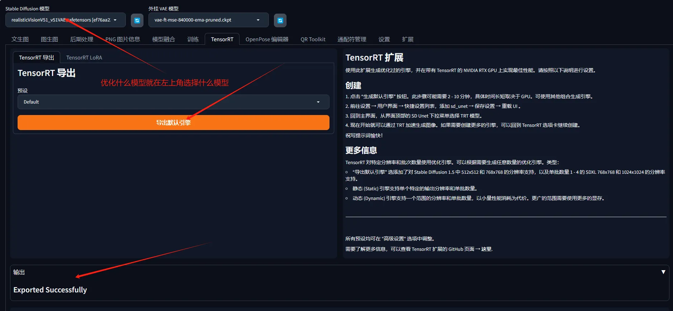Click the step 2 sd_unet settings instruction

tap(433, 106)
